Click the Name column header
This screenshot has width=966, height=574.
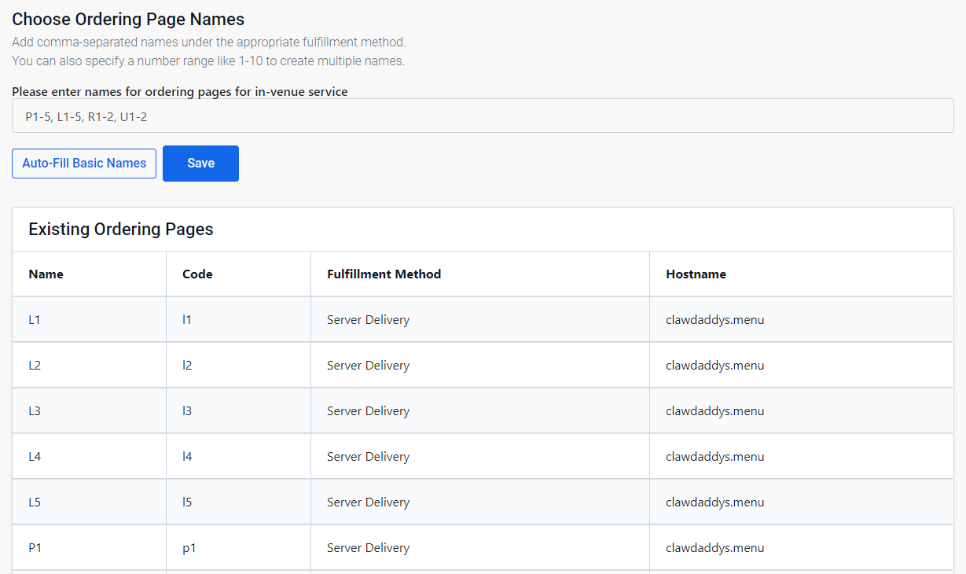(x=46, y=274)
